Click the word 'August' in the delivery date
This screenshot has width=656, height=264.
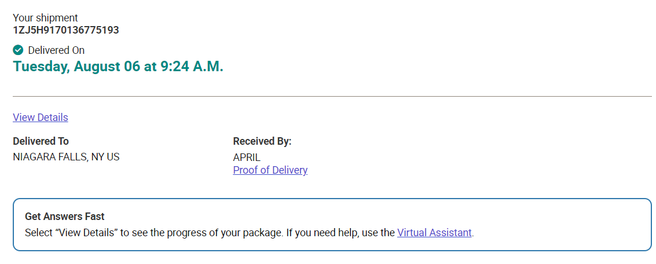point(97,66)
